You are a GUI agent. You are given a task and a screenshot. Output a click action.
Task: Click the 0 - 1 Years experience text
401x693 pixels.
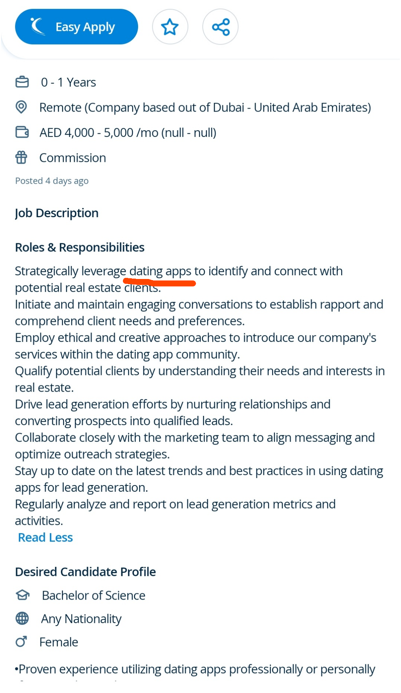coord(68,82)
